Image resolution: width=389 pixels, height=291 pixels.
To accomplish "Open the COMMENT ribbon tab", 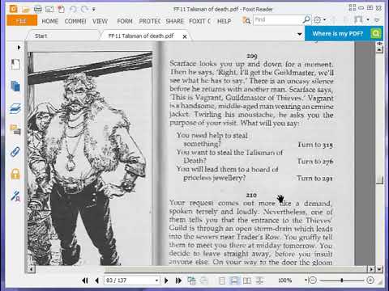I will pyautogui.click(x=75, y=21).
